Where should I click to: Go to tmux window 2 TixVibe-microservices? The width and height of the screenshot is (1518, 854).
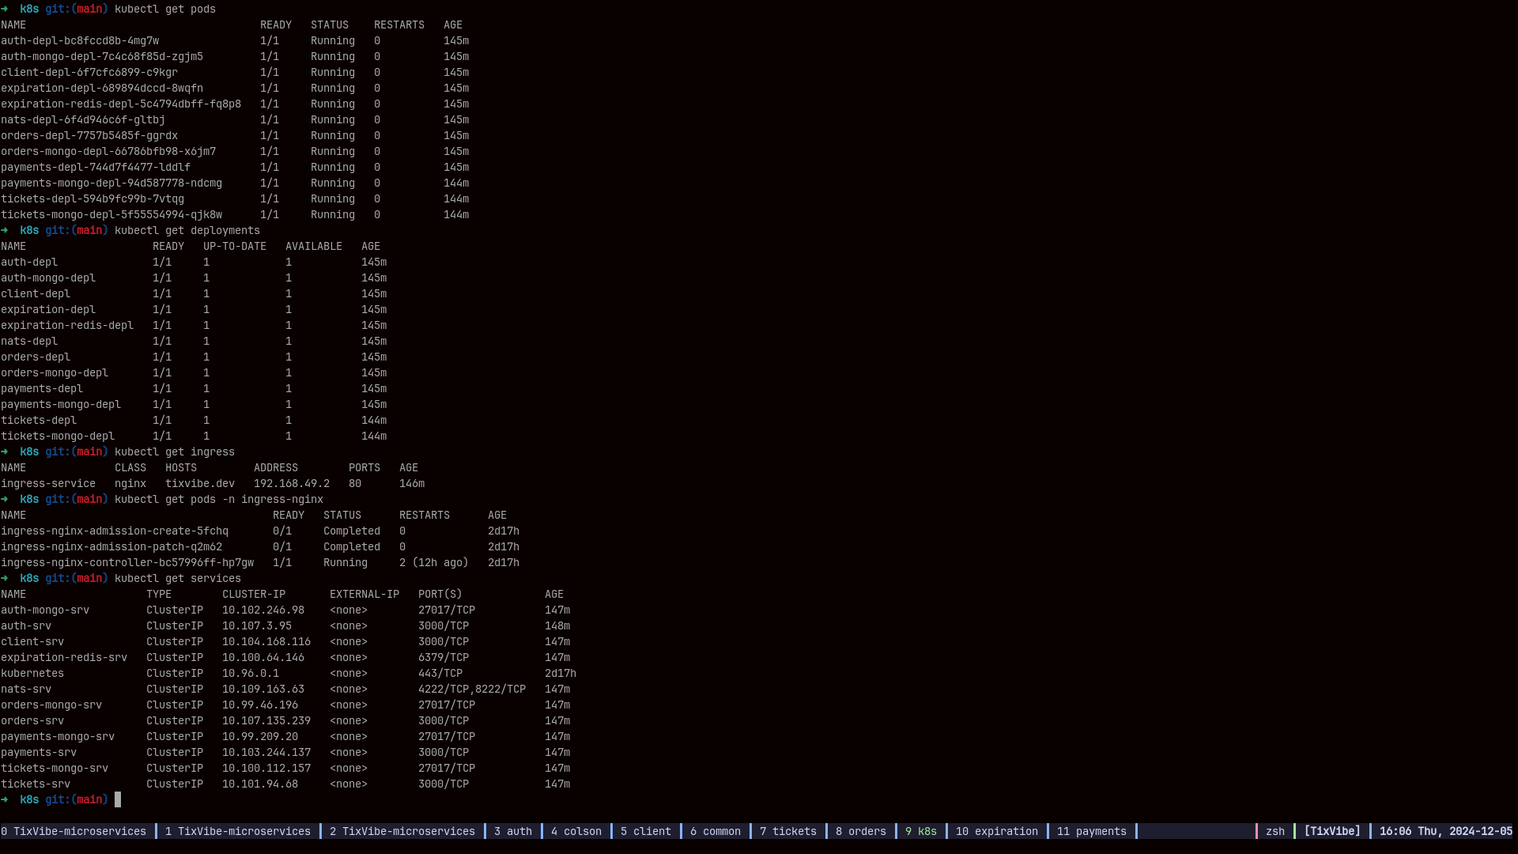[402, 831]
